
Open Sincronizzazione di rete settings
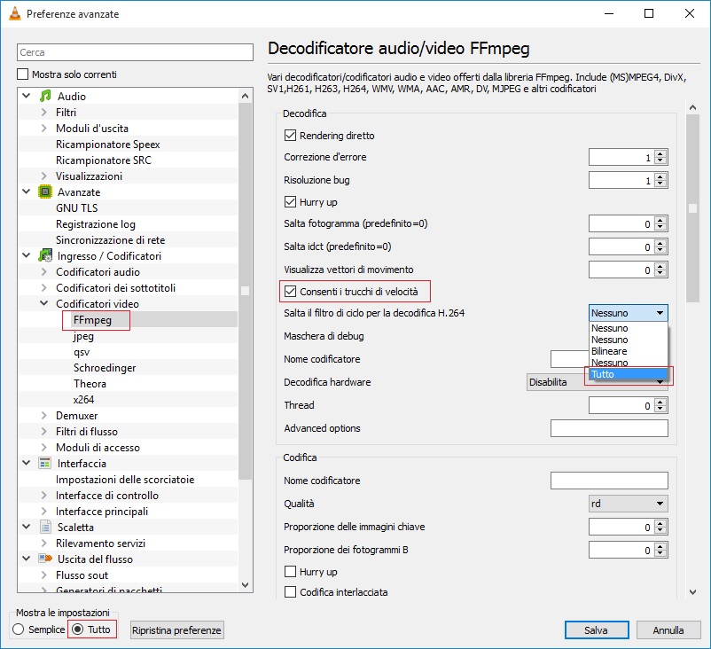pos(110,240)
